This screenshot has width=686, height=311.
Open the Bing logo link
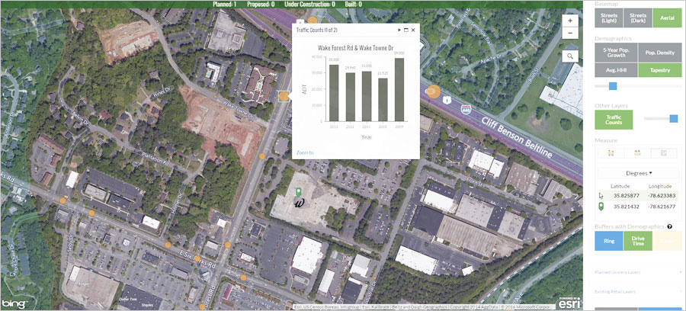point(14,303)
